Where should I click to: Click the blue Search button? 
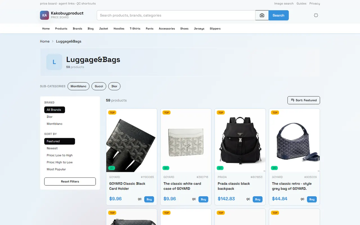click(x=278, y=15)
